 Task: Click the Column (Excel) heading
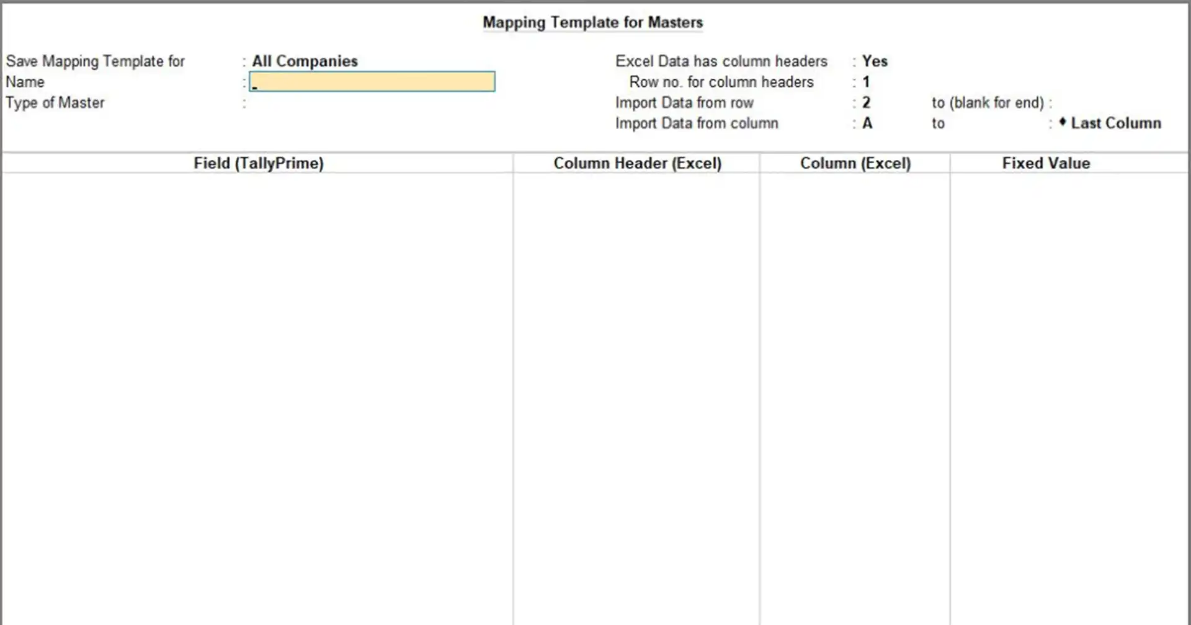(856, 163)
